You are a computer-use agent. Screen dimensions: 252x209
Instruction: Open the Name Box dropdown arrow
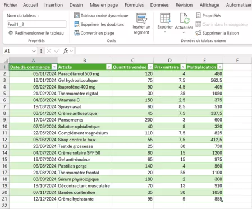34,51
